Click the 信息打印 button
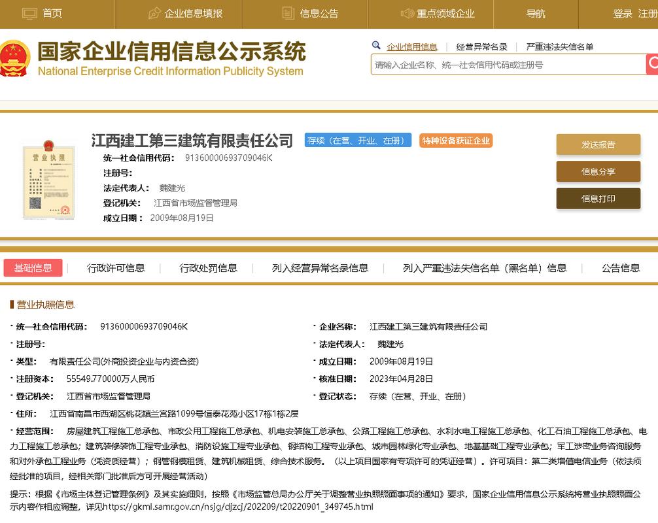 (597, 198)
